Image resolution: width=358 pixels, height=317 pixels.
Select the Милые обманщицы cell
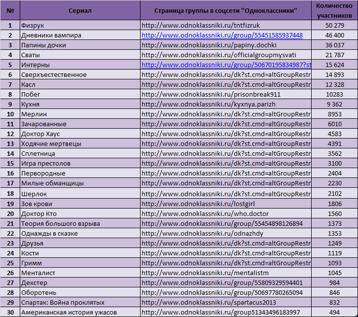[80, 183]
